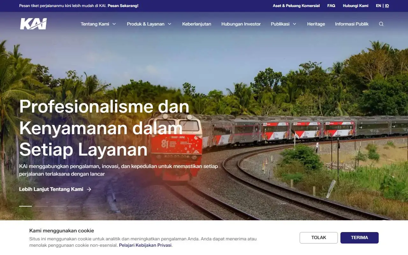
Task: Select the first carousel slide indicator
Action: click(x=25, y=206)
